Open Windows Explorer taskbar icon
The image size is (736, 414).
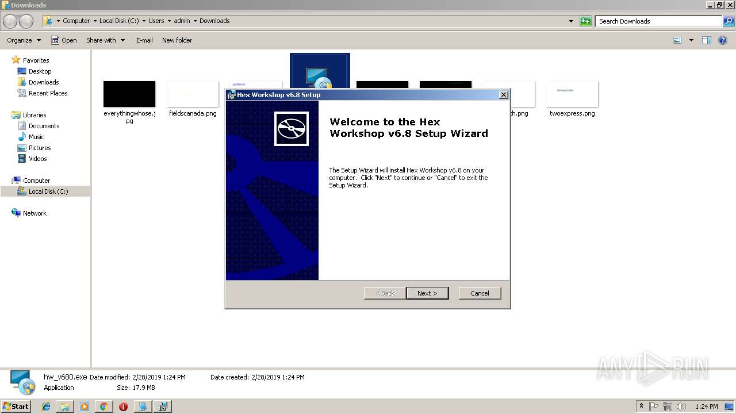(65, 407)
